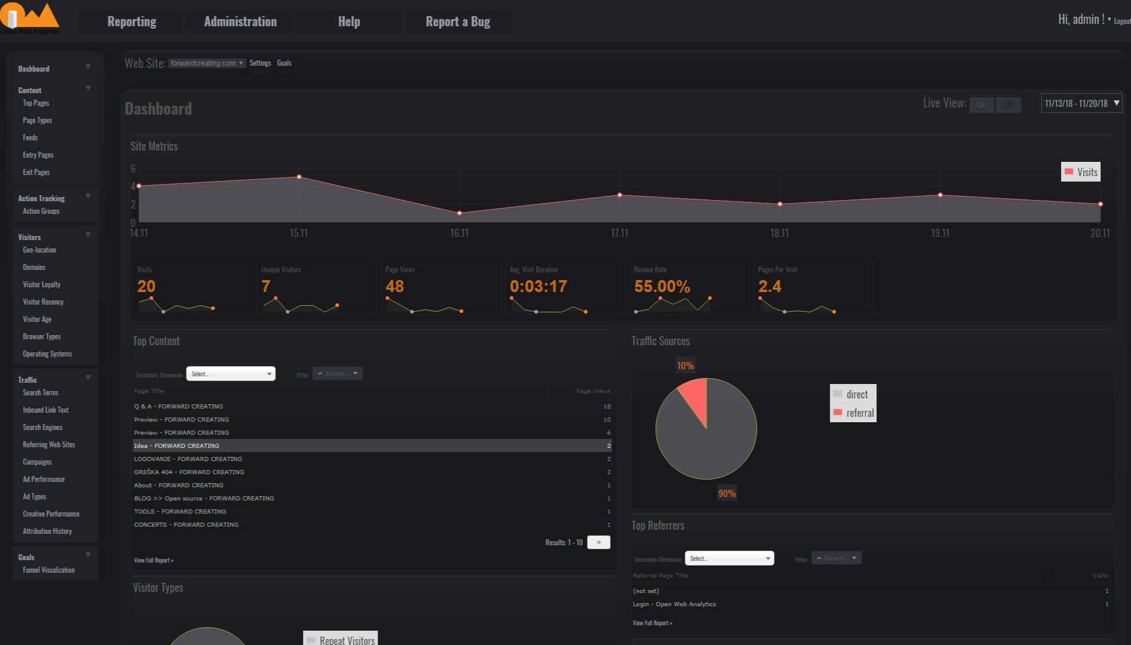Screen dimensions: 1131x645
Task: Select the 'Idea - FORWARD CREATING' row
Action: (372, 446)
